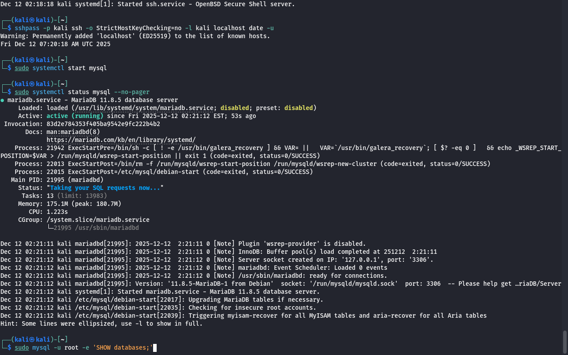
Task: Open the mariadb.com systemd knowledge base URL
Action: [x=121, y=140]
